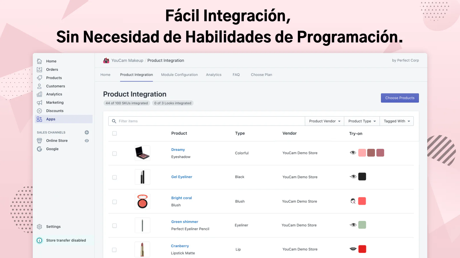The width and height of the screenshot is (460, 258).
Task: View the Online Store with the eye icon
Action: 87,141
